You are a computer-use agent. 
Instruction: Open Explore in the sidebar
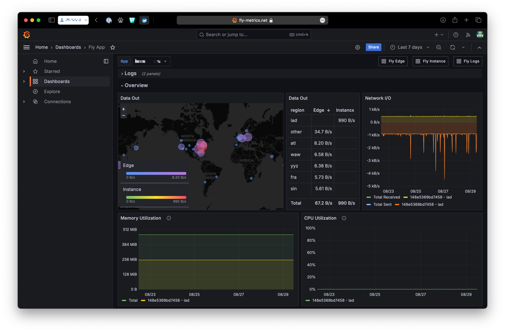pyautogui.click(x=52, y=92)
